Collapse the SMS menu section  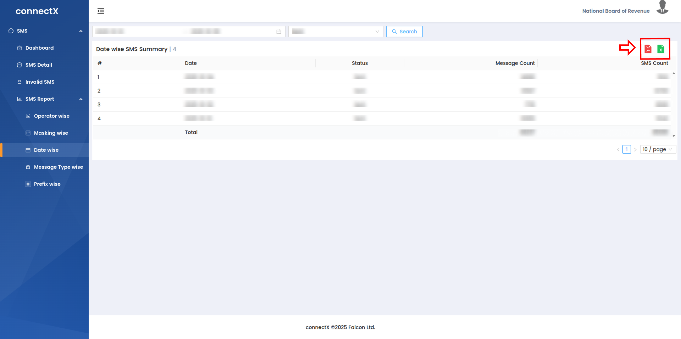(81, 31)
